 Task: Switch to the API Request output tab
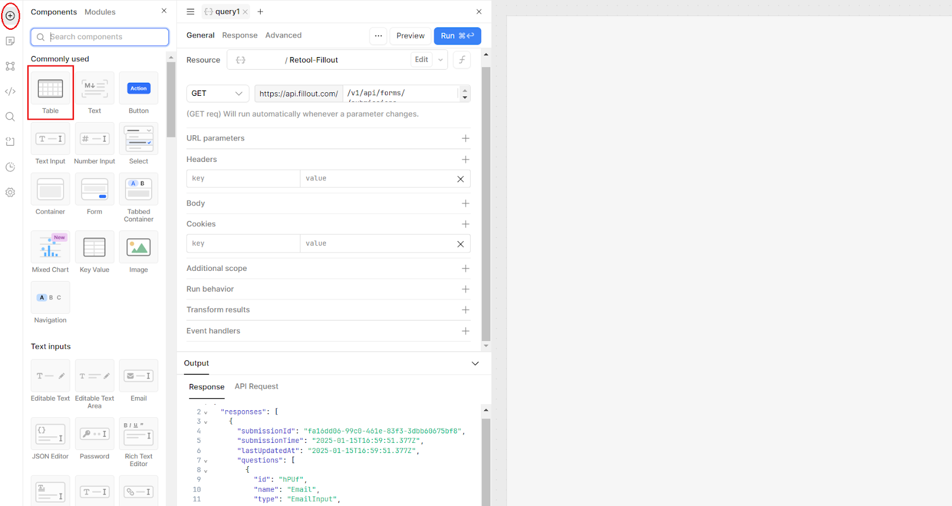coord(256,386)
